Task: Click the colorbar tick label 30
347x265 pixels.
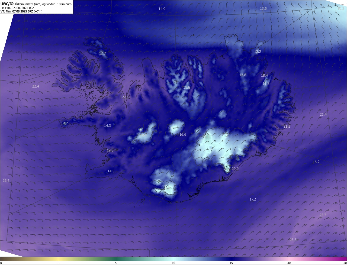Action: point(289,263)
